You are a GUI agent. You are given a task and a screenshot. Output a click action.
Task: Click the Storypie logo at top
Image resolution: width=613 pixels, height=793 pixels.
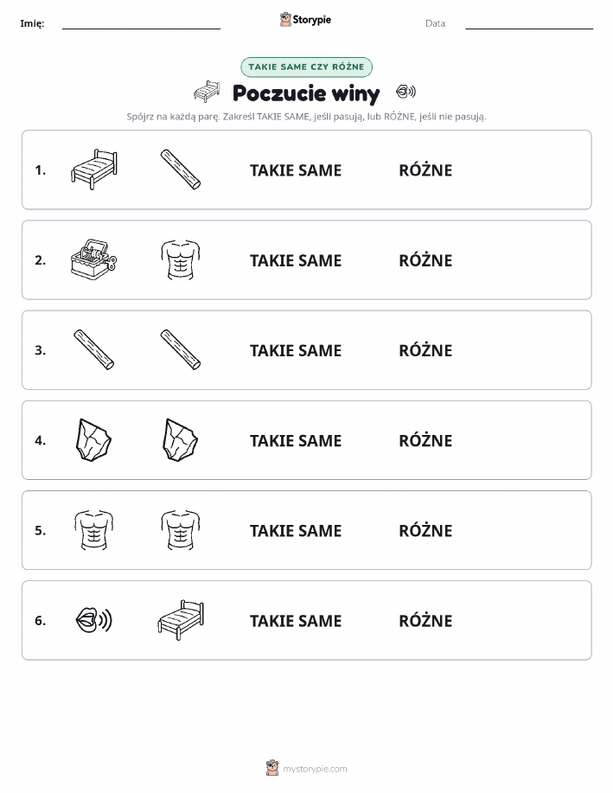point(305,20)
